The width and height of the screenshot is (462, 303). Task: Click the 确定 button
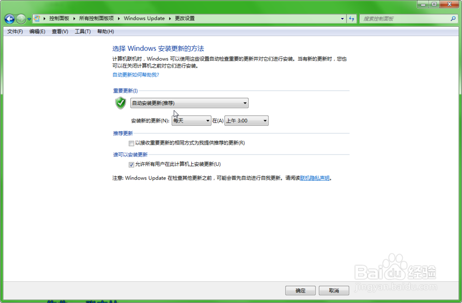[300, 290]
